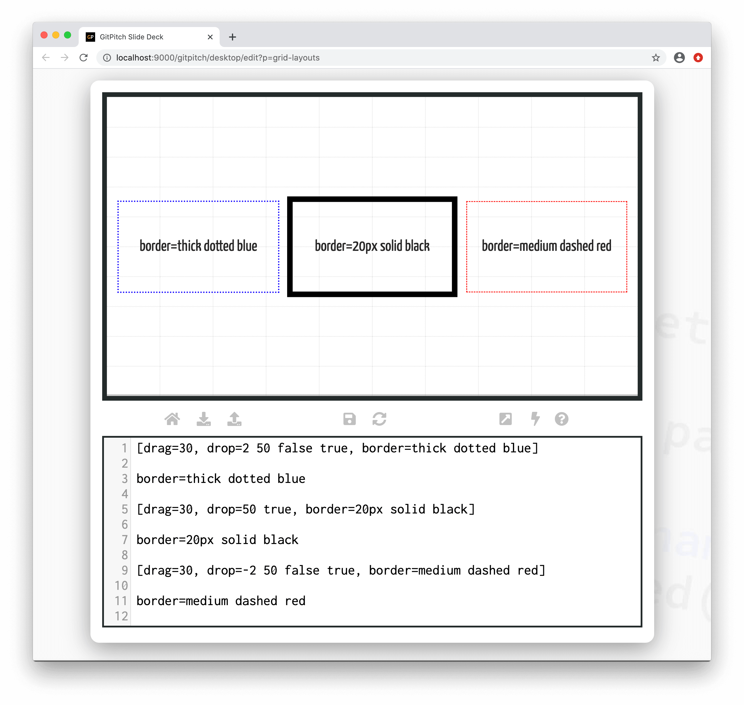
Task: Click the lightning bolt icon
Action: pos(535,419)
